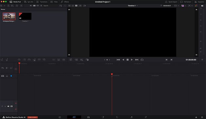
Task: Select the Timeline 1 thumbnail in media pool
Action: click(x=25, y=16)
